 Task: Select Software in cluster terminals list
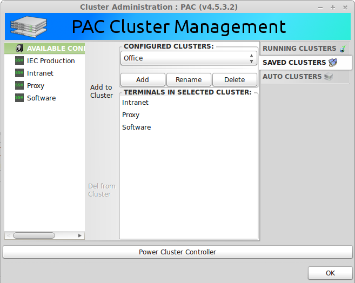(189, 127)
